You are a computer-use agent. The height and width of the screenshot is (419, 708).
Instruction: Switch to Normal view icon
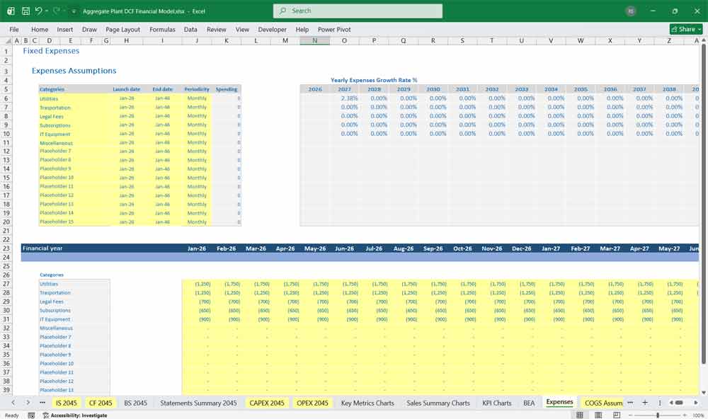pyautogui.click(x=580, y=415)
